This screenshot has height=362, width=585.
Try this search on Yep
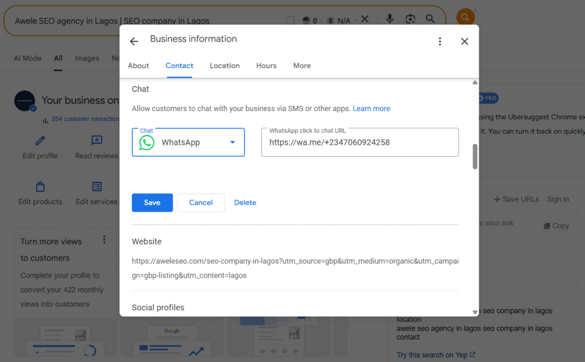click(432, 354)
